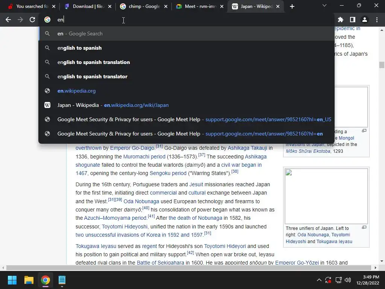Select the 'Japan - Wikipedia' URL suggestion

point(186,105)
